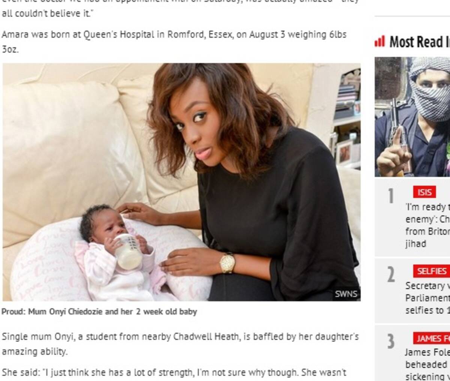Click rank number 2 in Most Read
Image resolution: width=450 pixels, height=381 pixels.
click(x=391, y=275)
